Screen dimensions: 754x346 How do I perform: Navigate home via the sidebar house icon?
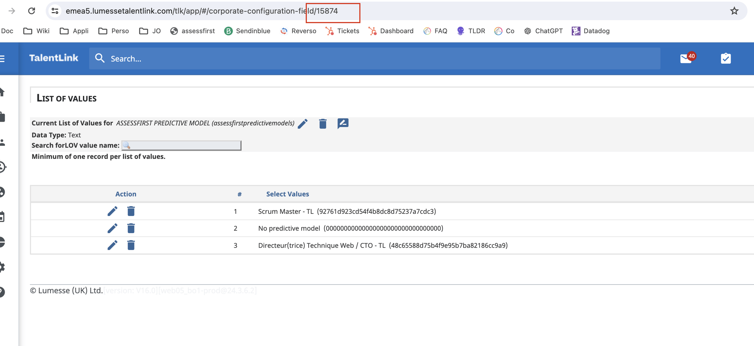pos(2,92)
